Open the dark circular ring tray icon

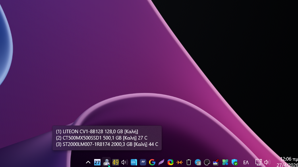click(x=207, y=162)
